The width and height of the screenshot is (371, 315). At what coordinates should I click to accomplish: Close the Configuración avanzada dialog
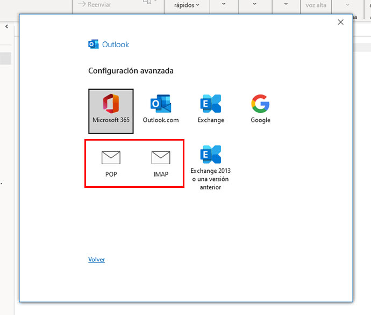coord(341,22)
